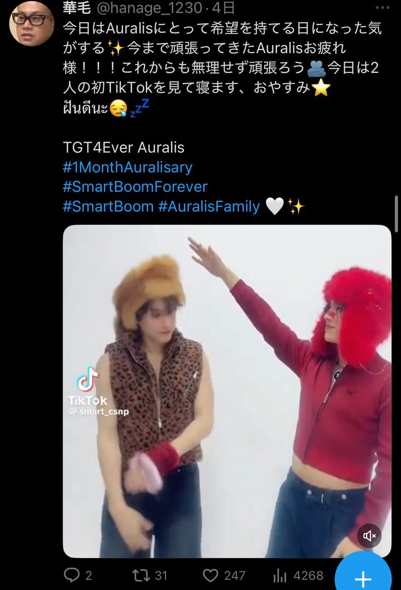Open hashtag #1MonthAuralisary

127,167
